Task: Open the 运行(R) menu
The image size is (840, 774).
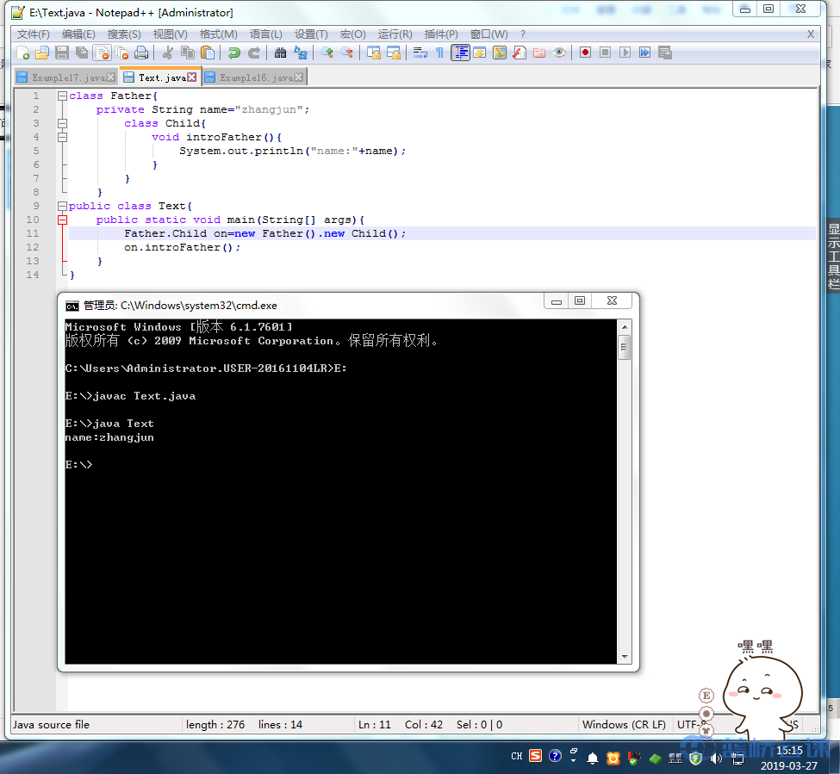Action: coord(395,34)
